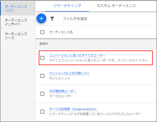
Task: Open the セッション3以上90日間リスト link
Action: pos(69,73)
